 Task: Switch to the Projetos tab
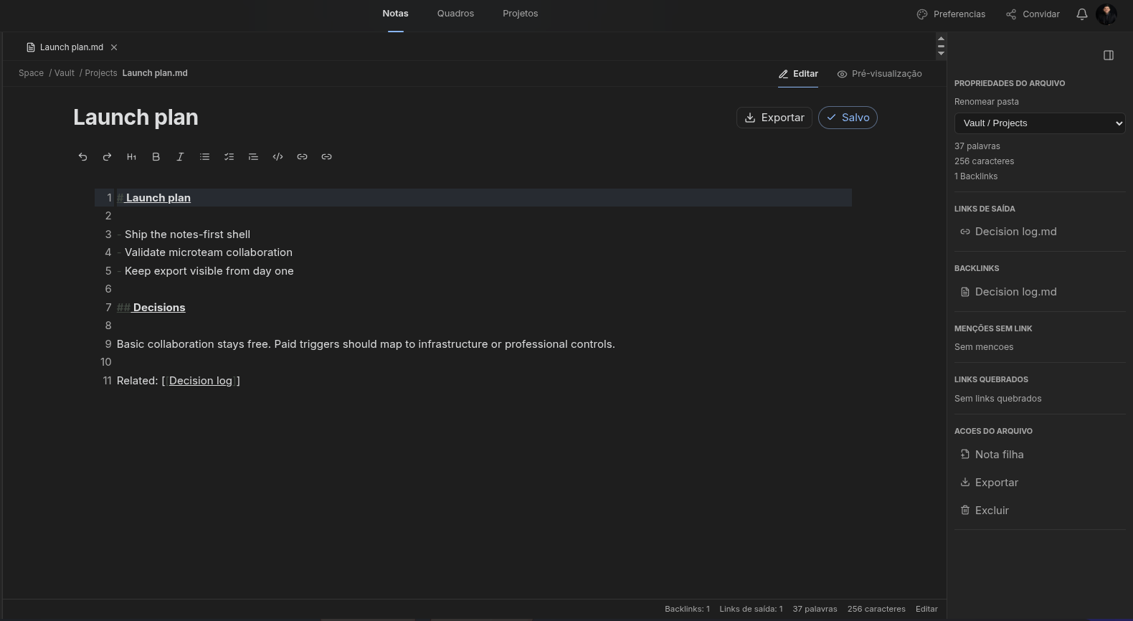point(521,14)
